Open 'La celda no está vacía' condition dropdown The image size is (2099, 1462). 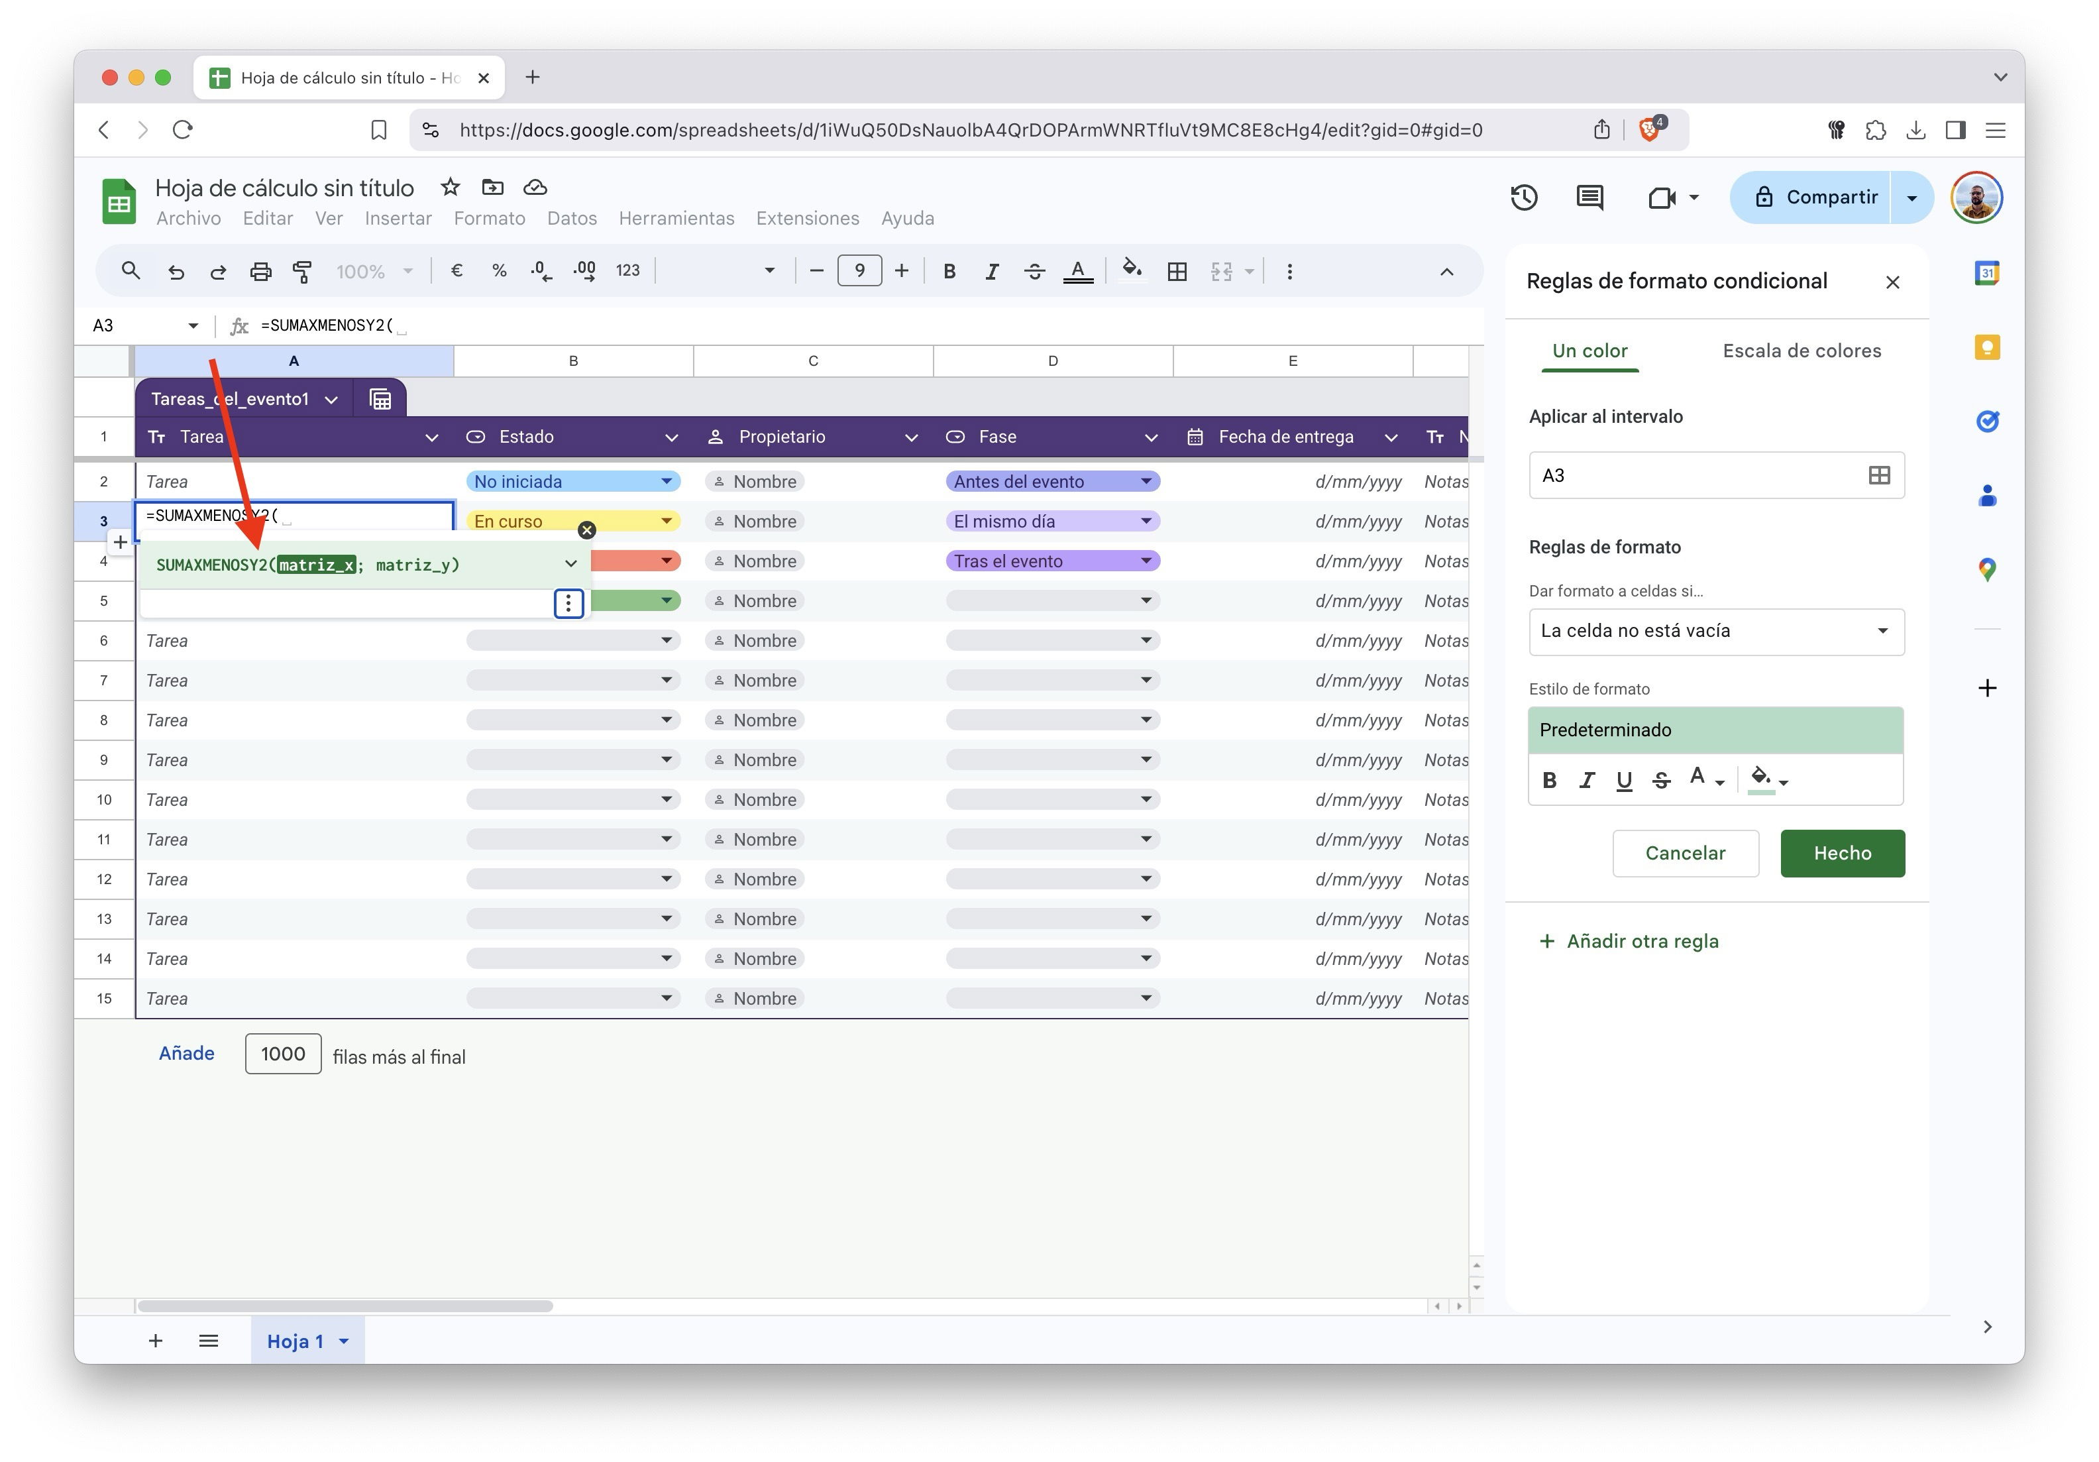1716,631
